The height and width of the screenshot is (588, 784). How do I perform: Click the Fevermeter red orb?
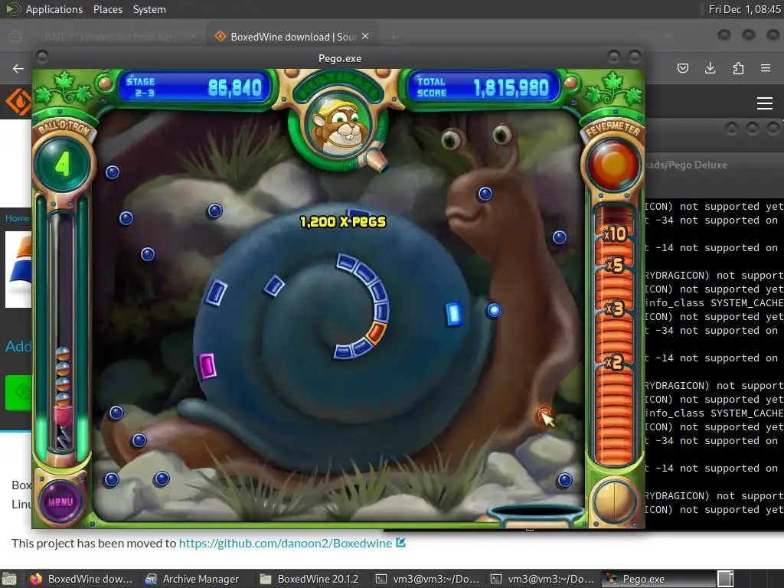coord(614,165)
